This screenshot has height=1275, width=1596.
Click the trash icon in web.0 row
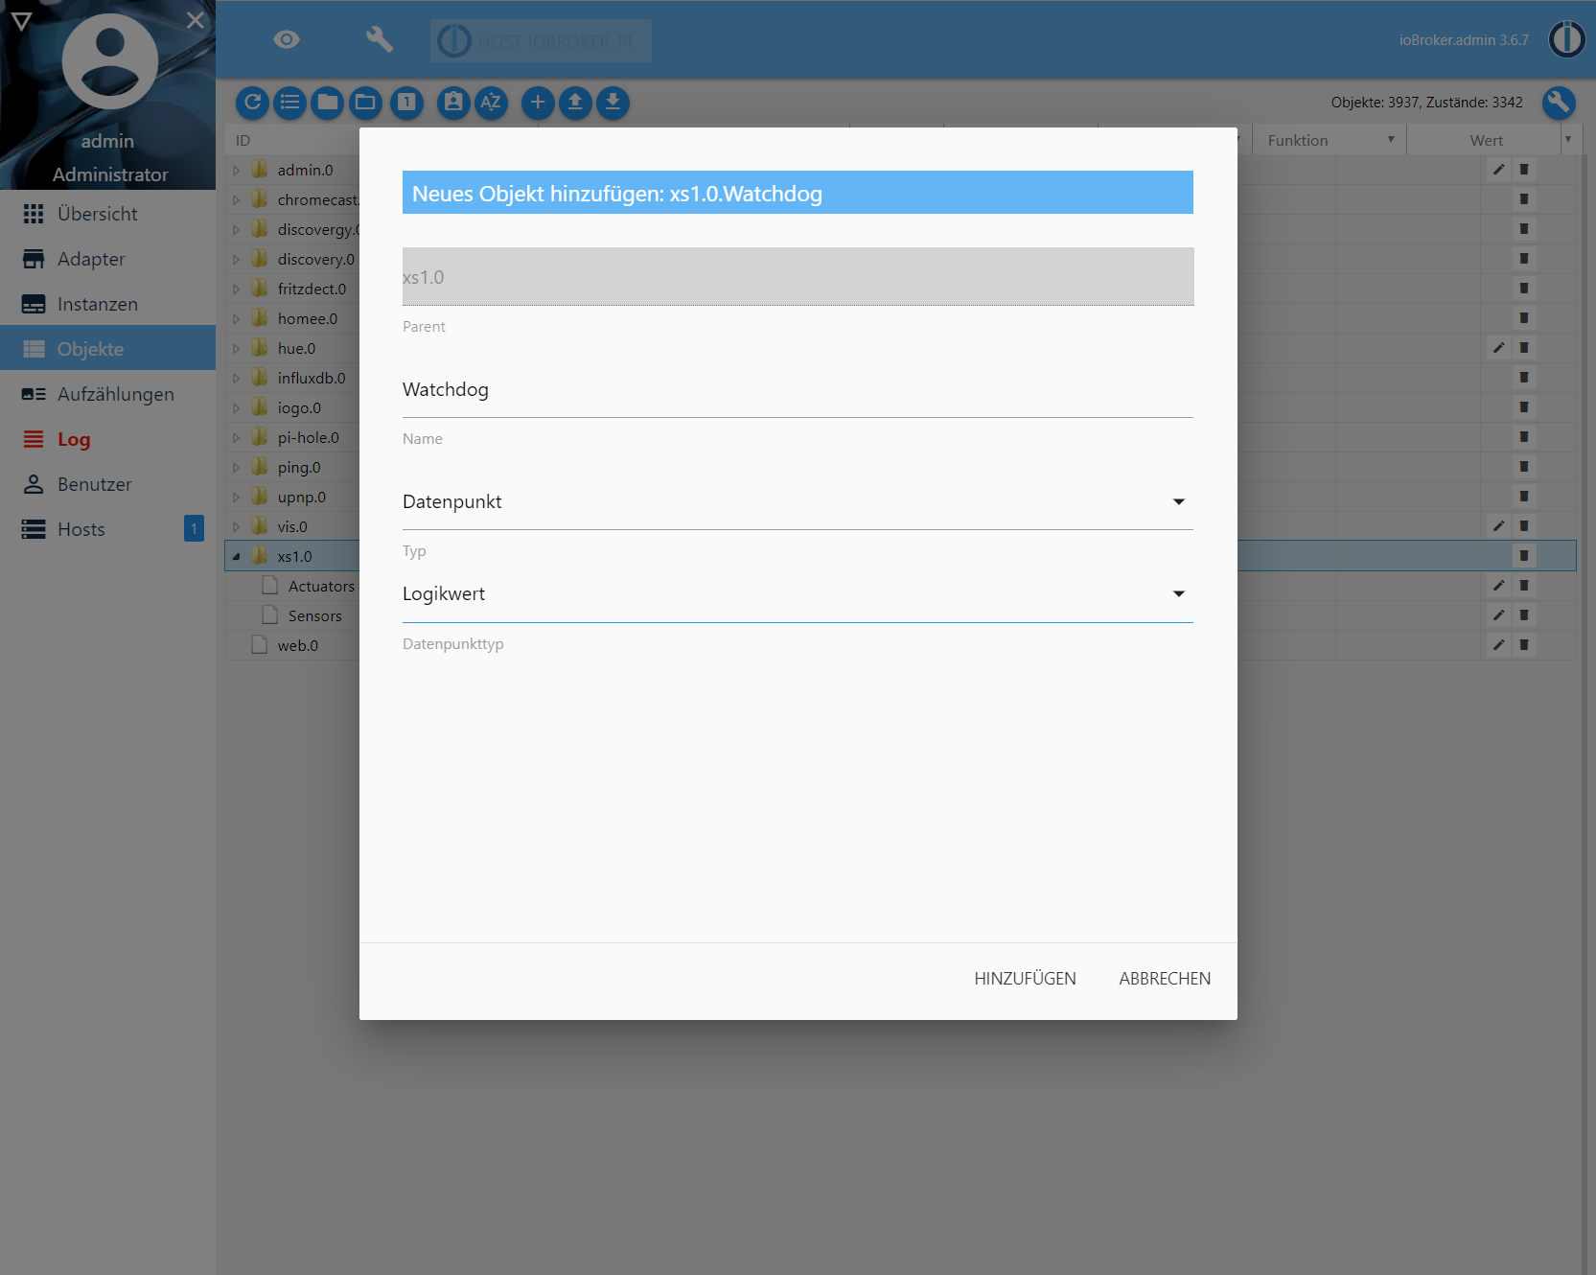tap(1523, 645)
